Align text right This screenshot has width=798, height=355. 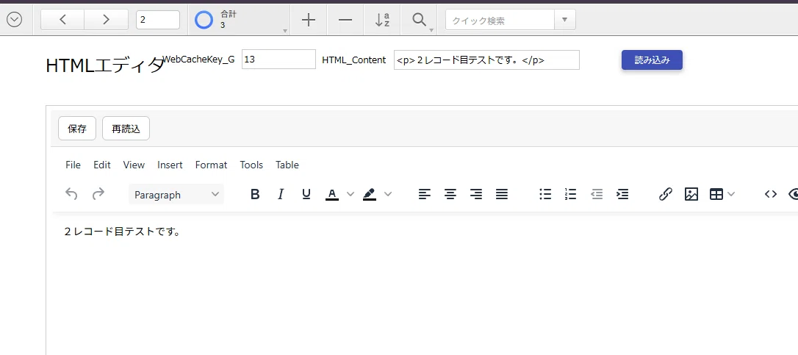click(476, 194)
